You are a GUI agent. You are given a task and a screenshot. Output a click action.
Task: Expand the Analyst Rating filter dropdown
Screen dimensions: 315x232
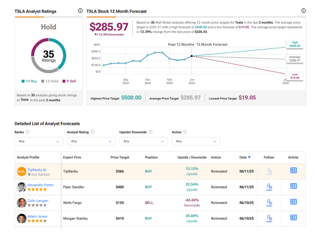[x=91, y=141]
